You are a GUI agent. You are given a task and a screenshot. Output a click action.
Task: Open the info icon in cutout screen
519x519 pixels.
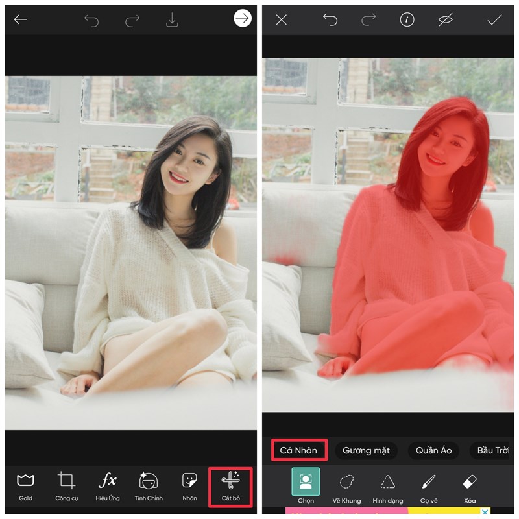[x=407, y=20]
